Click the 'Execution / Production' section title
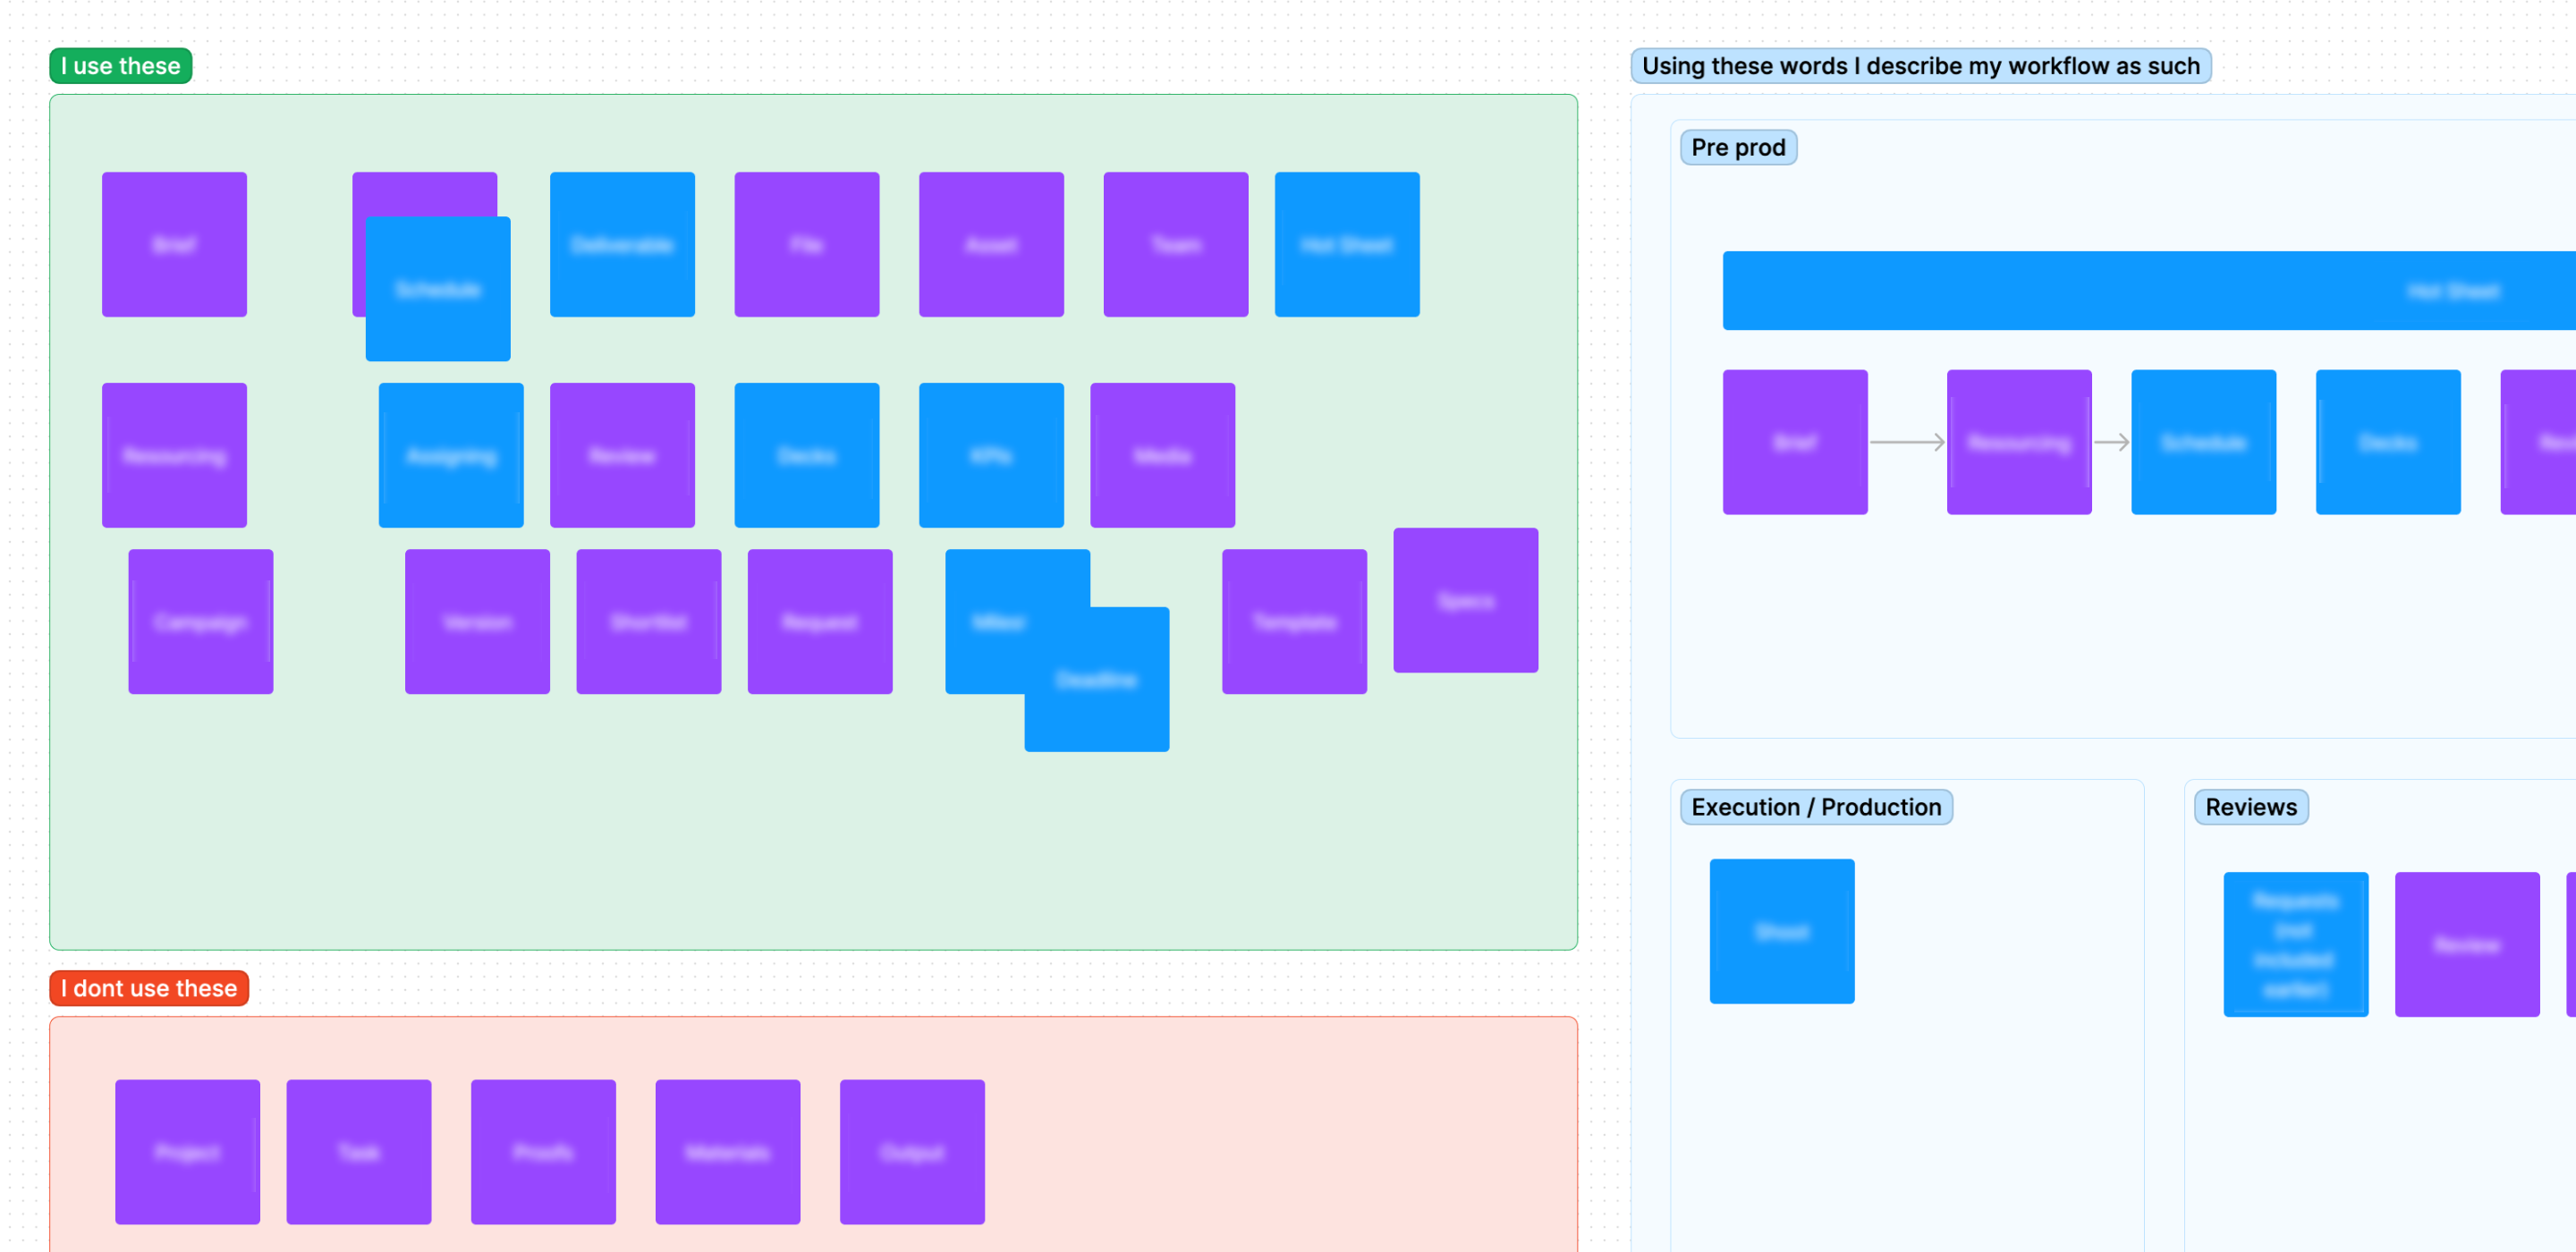The image size is (2576, 1252). 1815,807
